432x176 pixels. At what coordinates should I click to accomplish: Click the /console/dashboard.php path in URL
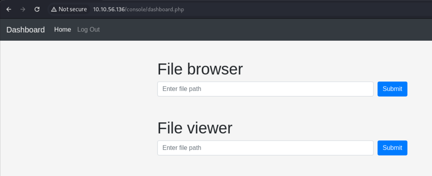(154, 9)
